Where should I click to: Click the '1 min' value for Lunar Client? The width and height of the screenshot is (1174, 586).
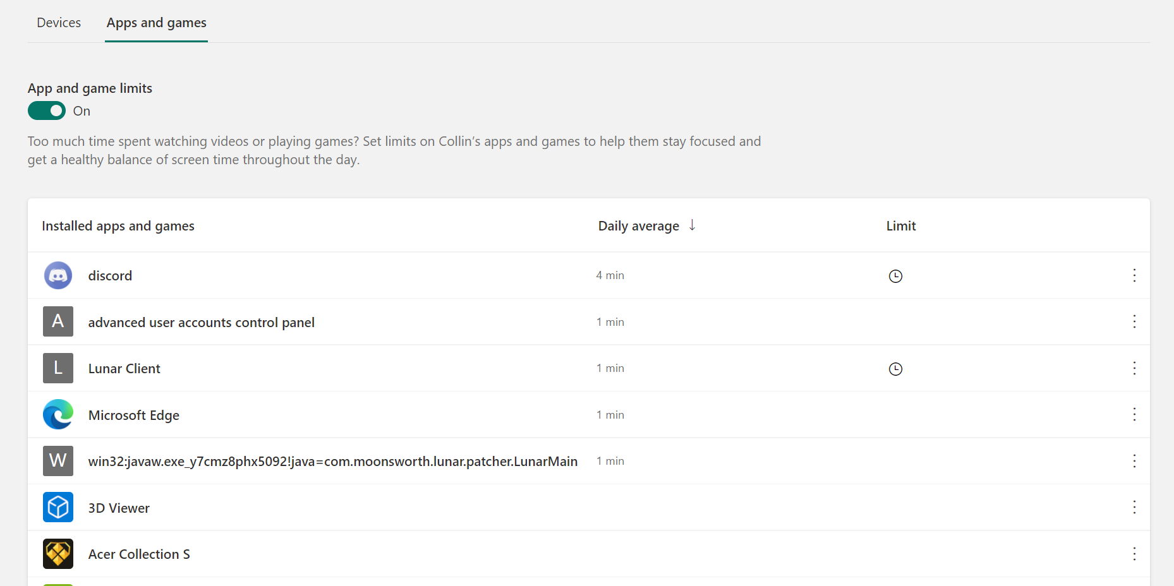610,368
